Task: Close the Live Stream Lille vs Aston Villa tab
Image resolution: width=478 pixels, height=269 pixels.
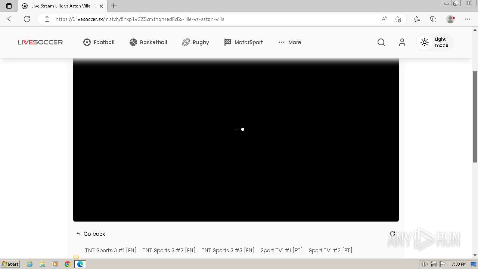Action: point(101,6)
